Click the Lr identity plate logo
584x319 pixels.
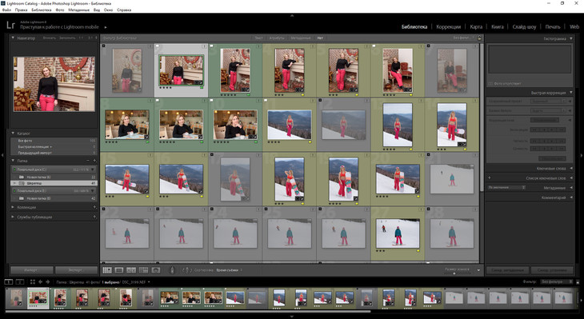point(10,25)
